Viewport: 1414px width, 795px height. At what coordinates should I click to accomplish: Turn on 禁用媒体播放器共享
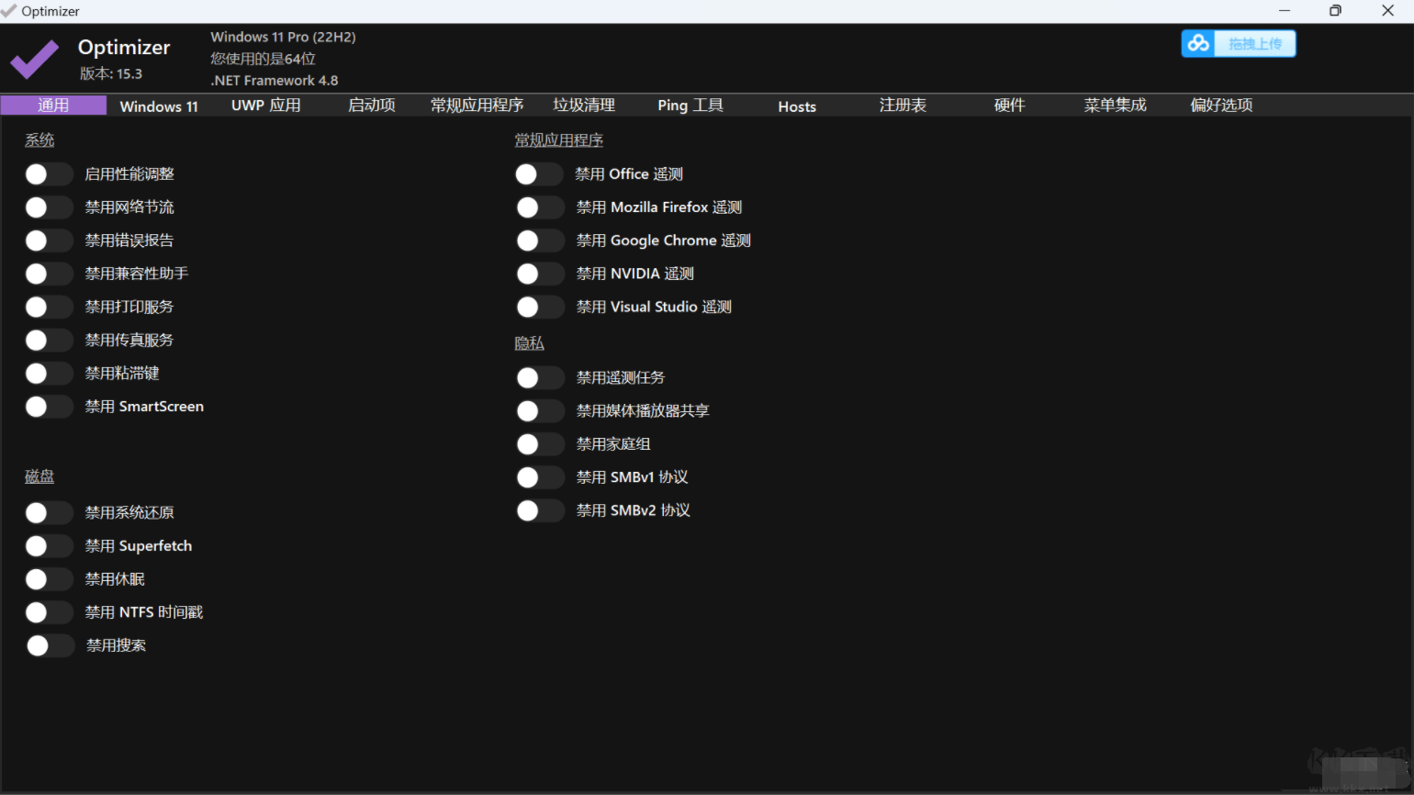coord(540,410)
